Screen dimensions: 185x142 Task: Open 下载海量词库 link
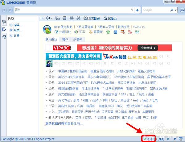tap(84, 27)
